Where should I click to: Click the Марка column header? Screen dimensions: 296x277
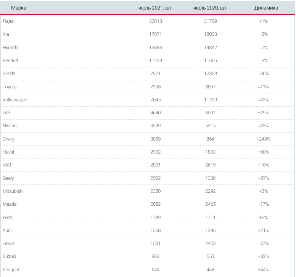pos(18,8)
